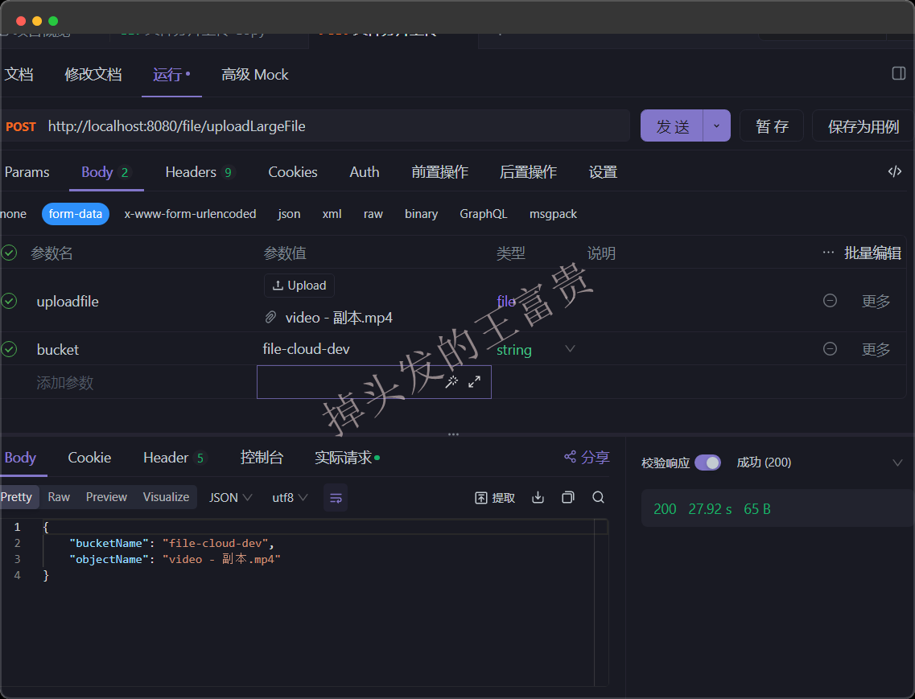Copy the response body
Image resolution: width=915 pixels, height=699 pixels.
click(568, 498)
